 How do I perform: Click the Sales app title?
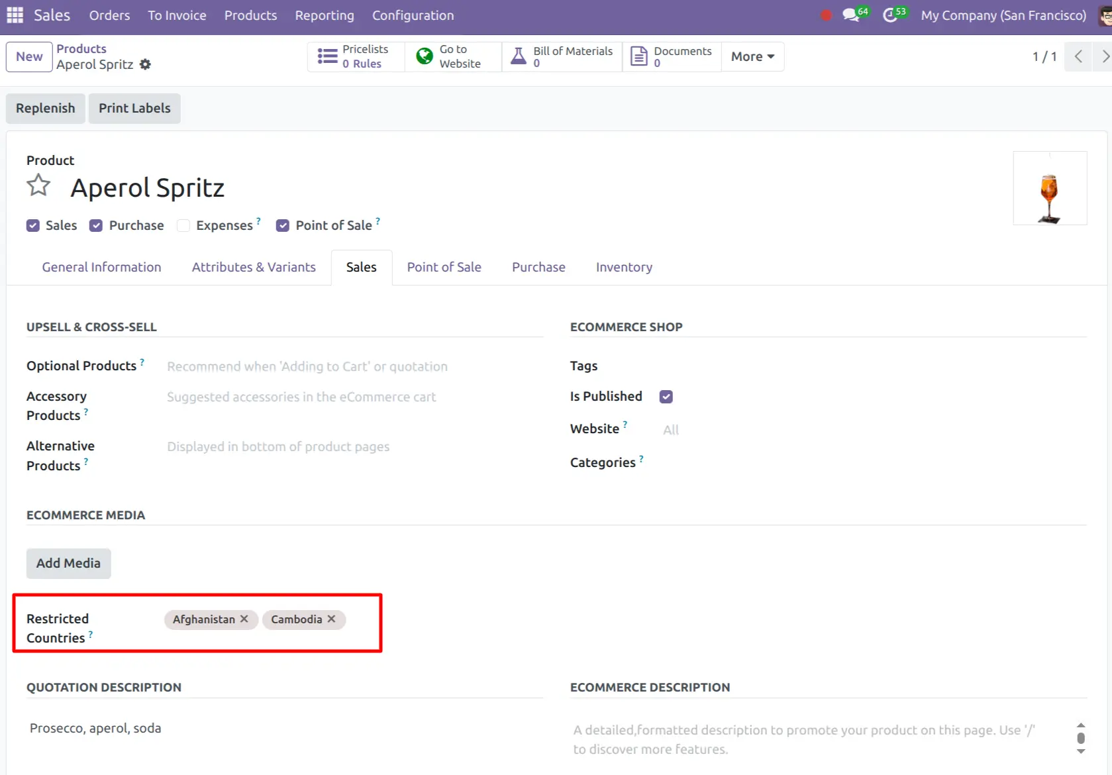(52, 15)
